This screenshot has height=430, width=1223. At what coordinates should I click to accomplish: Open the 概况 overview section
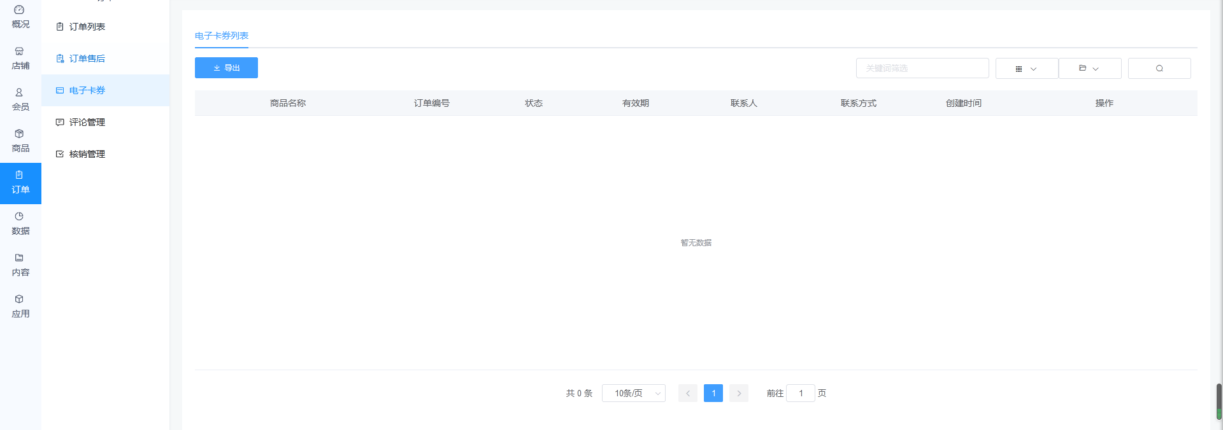click(20, 17)
